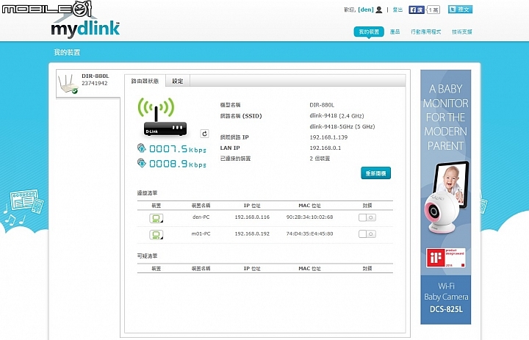This screenshot has width=529, height=340.
Task: Click the 0007.5 Kbps speed reading
Action: pos(178,149)
